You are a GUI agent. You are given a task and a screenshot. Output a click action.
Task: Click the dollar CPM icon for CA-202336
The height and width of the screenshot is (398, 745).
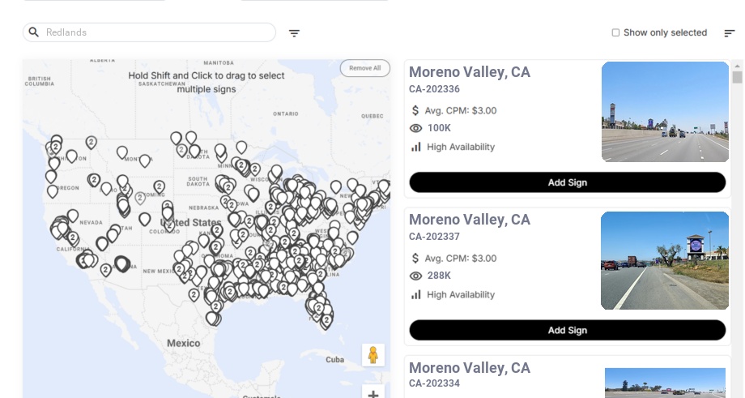point(415,110)
